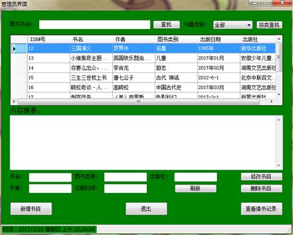
Task: Click the ISBN号 column header
Action: pyautogui.click(x=48, y=39)
